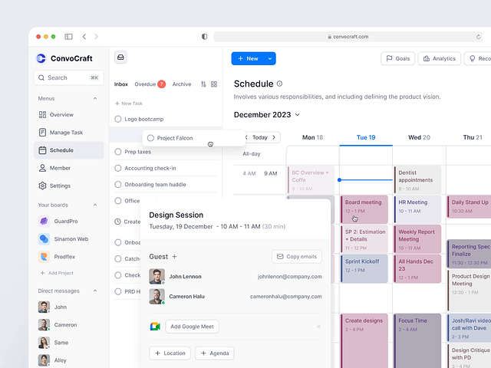Click the add Location button
Viewport: 491px width, 368px height.
point(170,353)
